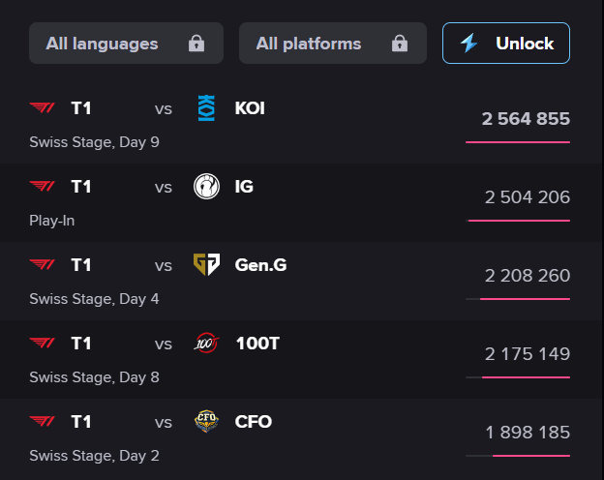The width and height of the screenshot is (604, 480).
Task: Click the lock icon on All languages
Action: coord(196,44)
